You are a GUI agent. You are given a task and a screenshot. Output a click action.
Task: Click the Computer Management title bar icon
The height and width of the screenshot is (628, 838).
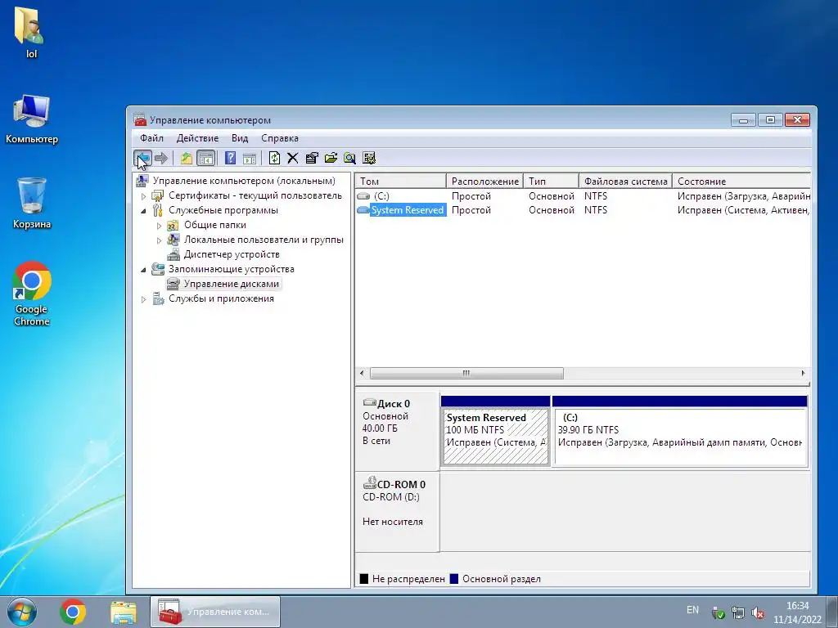click(140, 119)
